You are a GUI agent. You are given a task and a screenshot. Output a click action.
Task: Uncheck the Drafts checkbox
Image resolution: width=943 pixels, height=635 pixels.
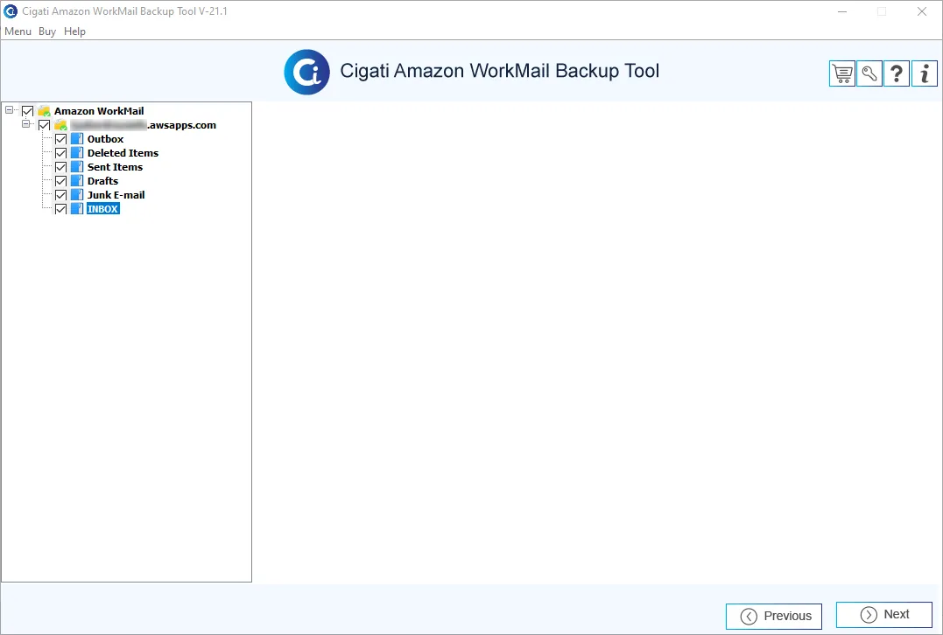60,181
